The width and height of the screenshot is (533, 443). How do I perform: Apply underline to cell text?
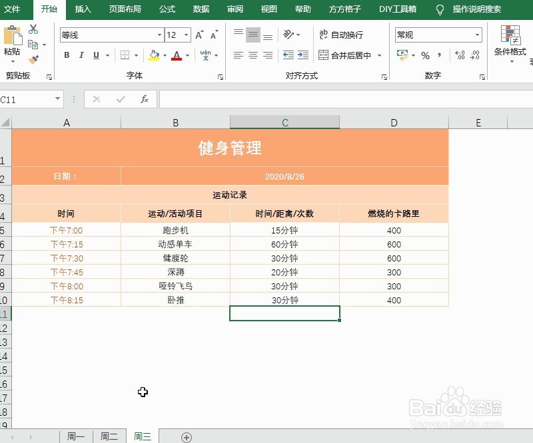coord(95,55)
